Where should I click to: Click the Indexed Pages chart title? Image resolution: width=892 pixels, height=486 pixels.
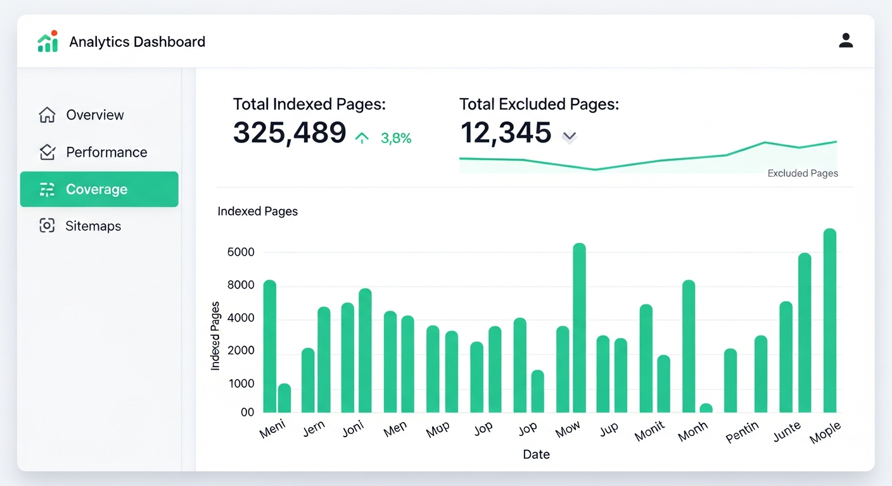(x=257, y=211)
